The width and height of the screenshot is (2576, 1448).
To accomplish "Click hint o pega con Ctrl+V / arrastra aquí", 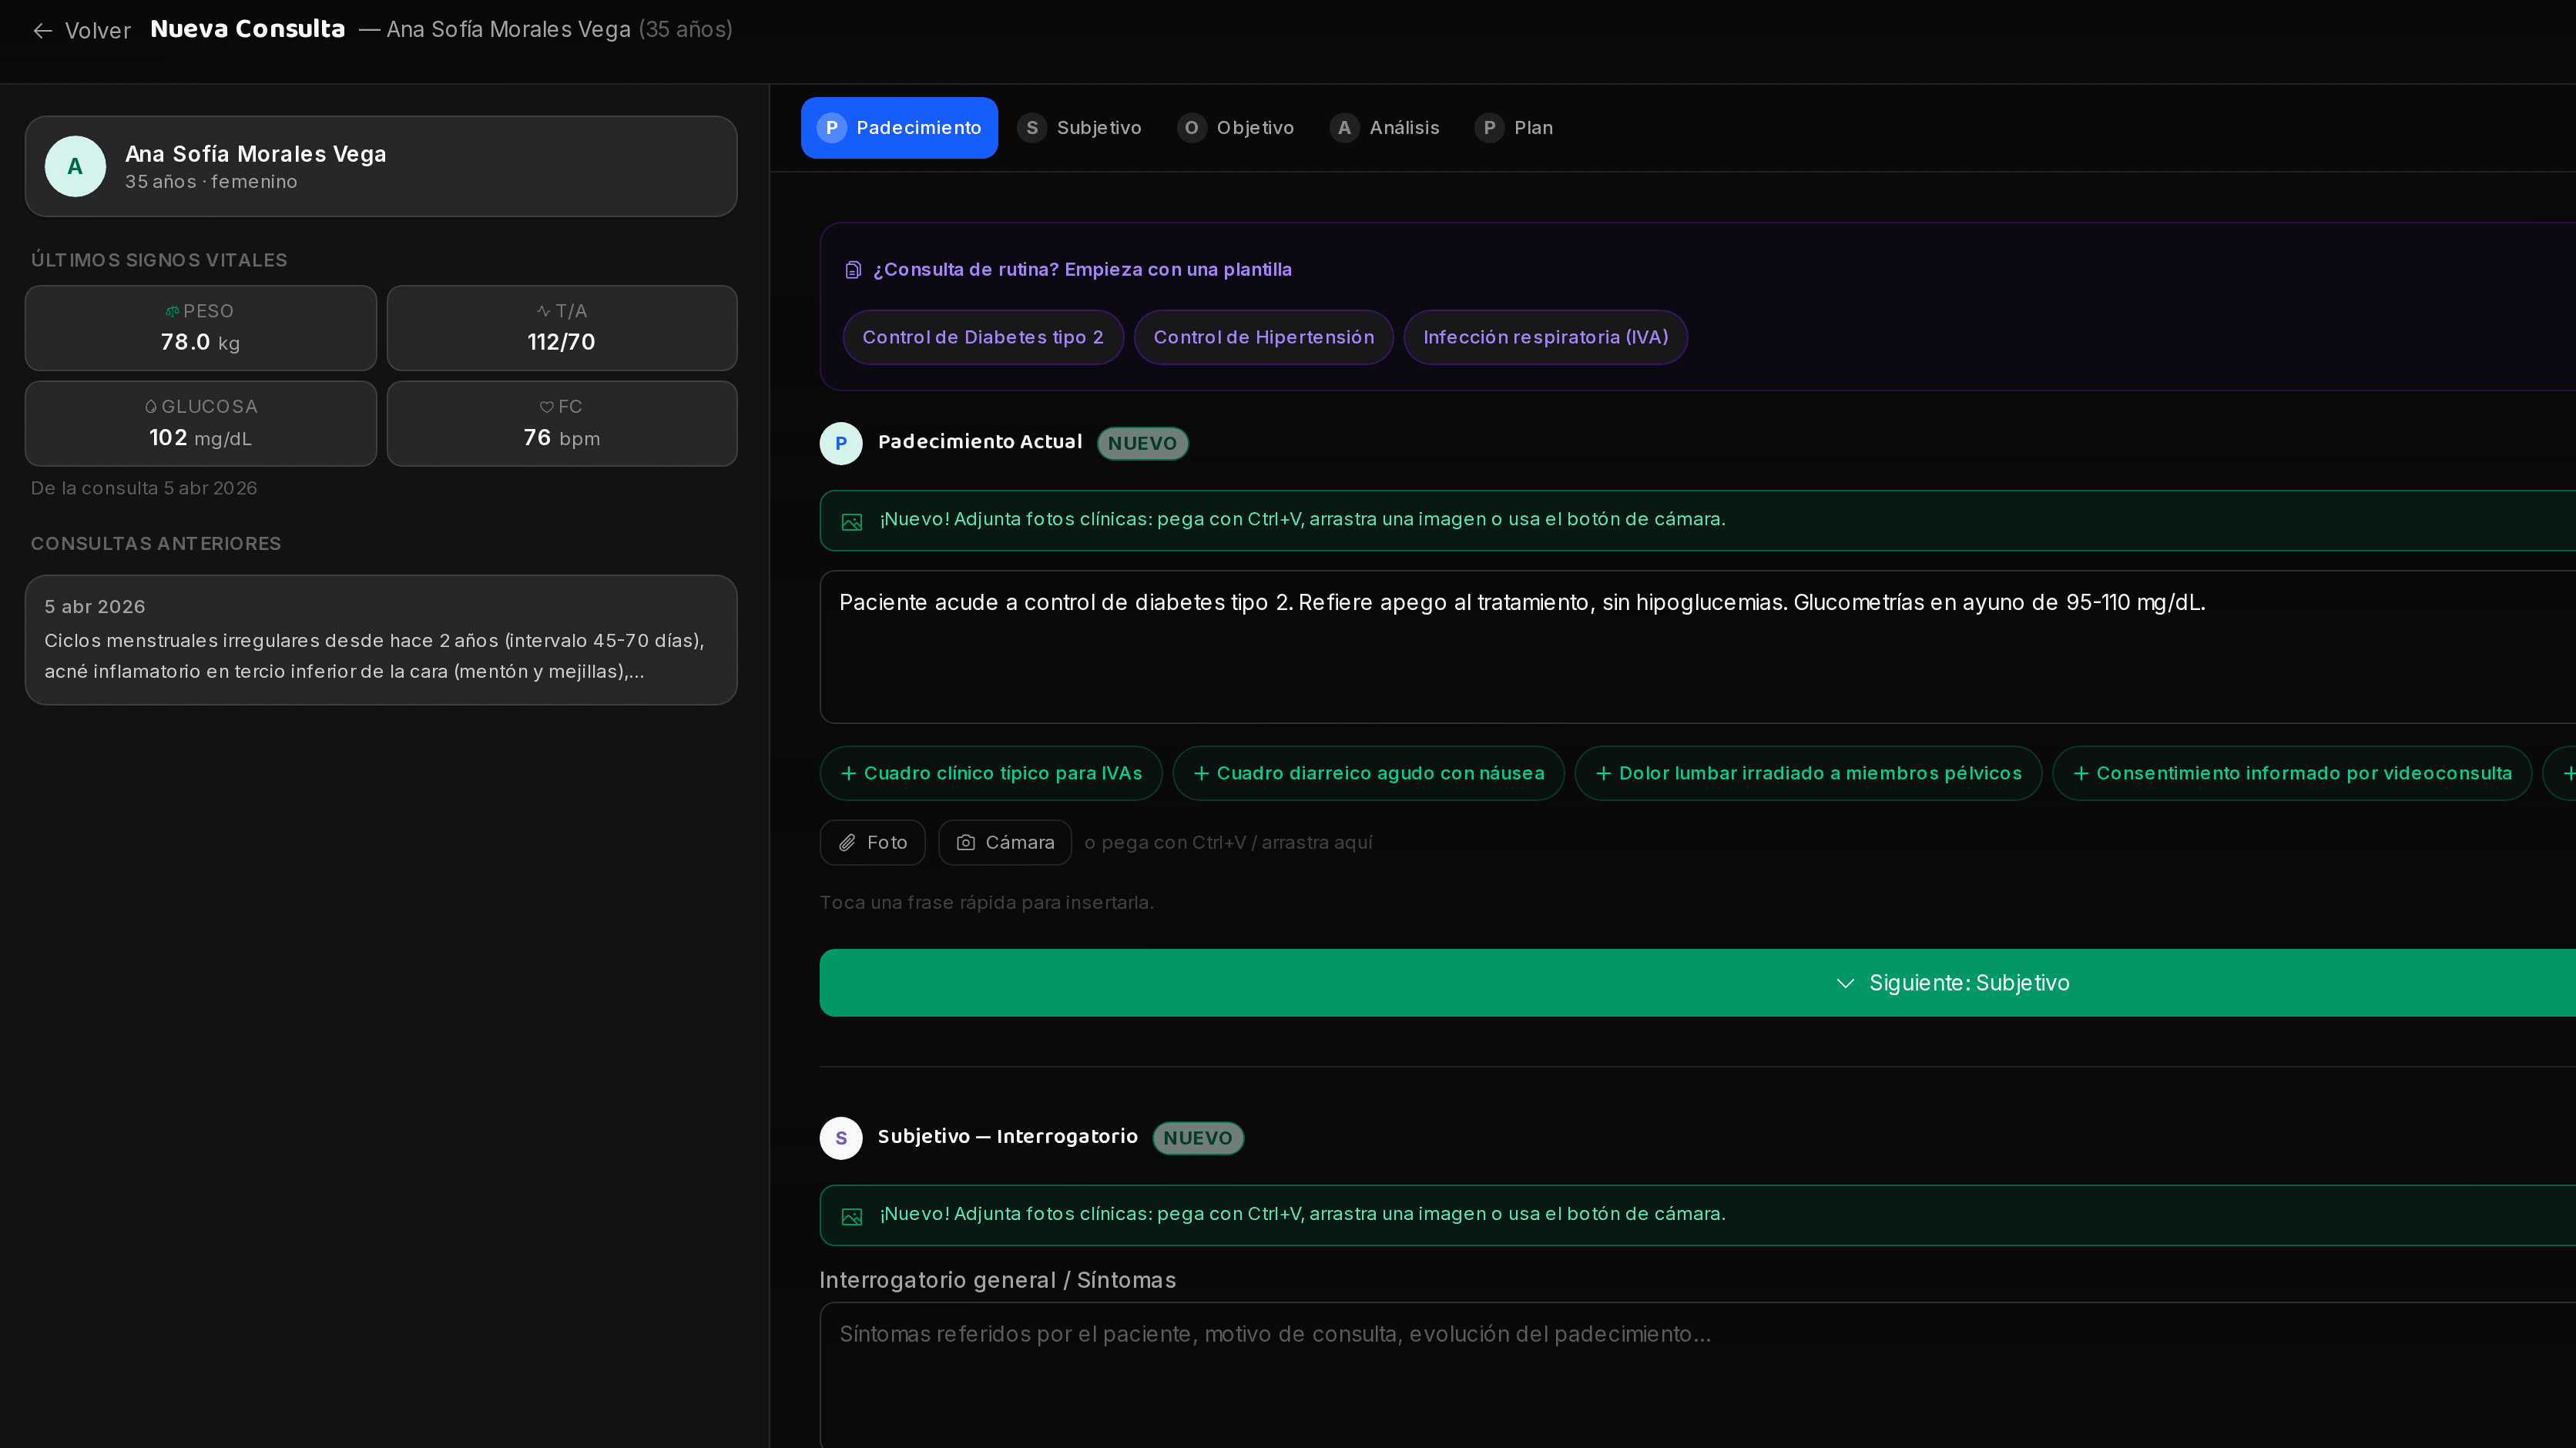I will pyautogui.click(x=1228, y=843).
